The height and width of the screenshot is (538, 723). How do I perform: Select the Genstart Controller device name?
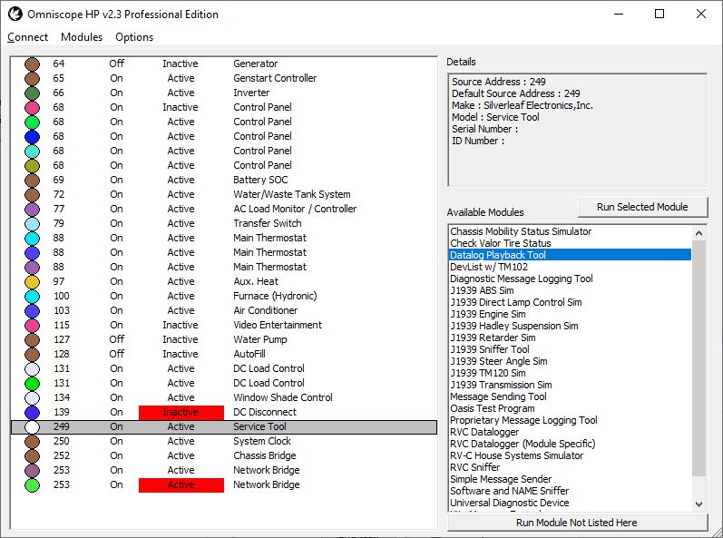pos(275,78)
